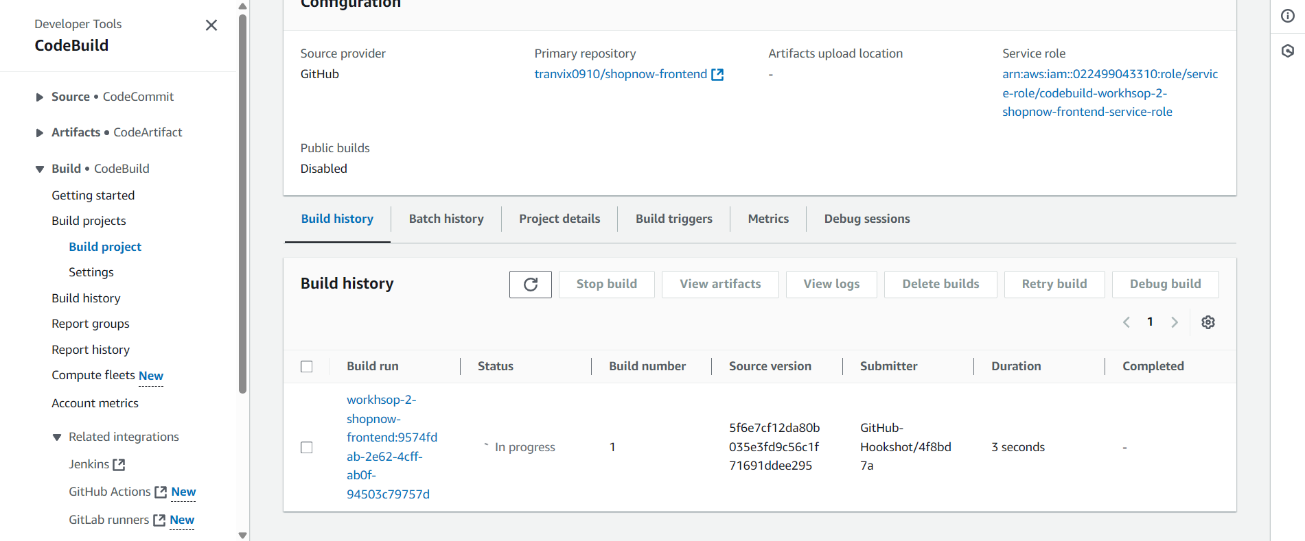
Task: Click the sidebar vertical scrollbar thumb
Action: (242, 204)
